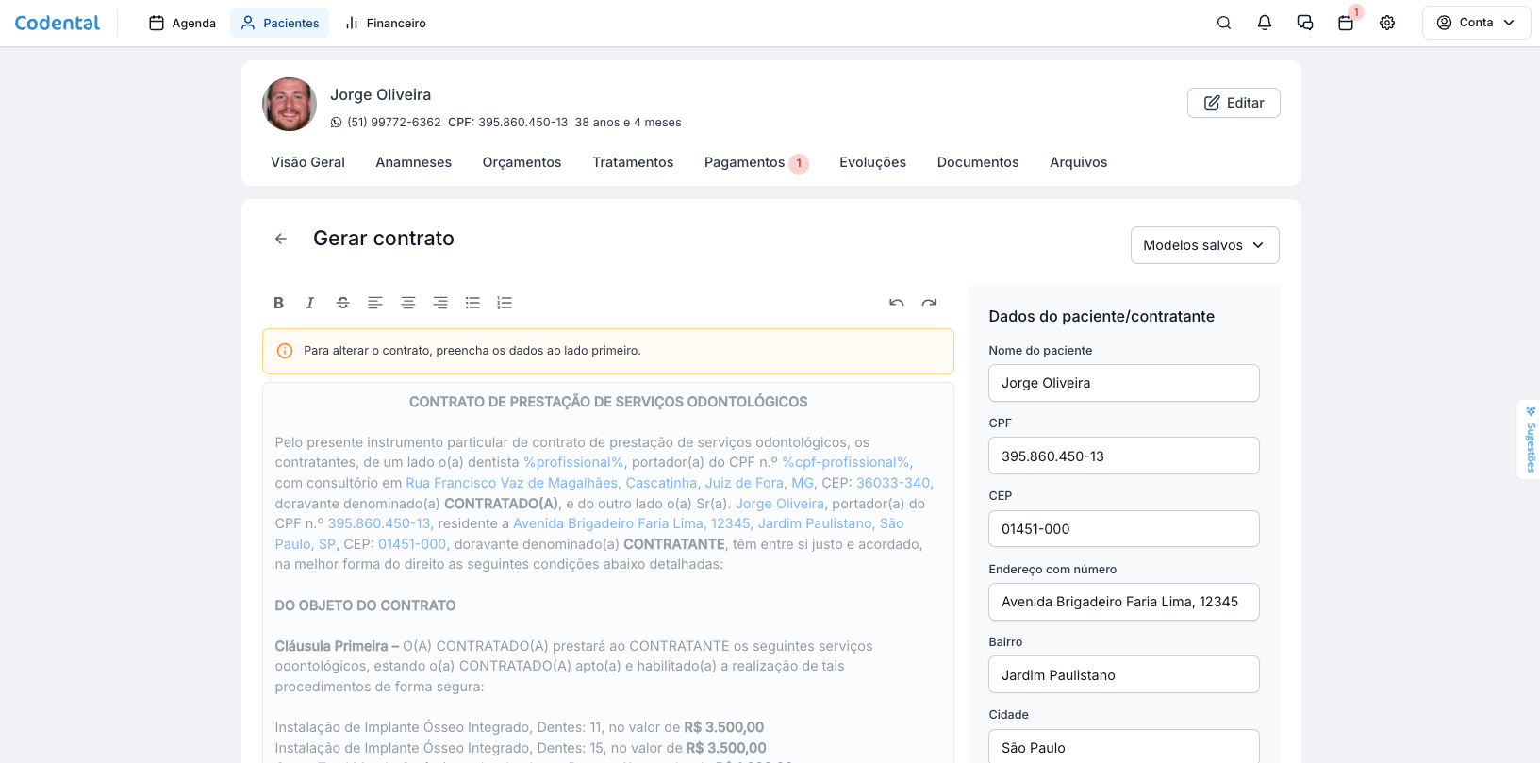Switch to the Orçamentos tab

(x=522, y=162)
